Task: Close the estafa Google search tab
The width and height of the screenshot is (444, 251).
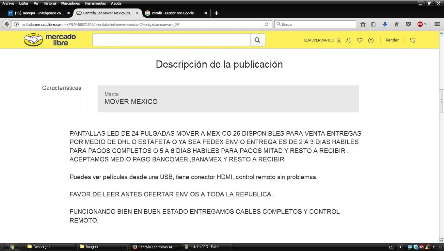Action: (205, 13)
